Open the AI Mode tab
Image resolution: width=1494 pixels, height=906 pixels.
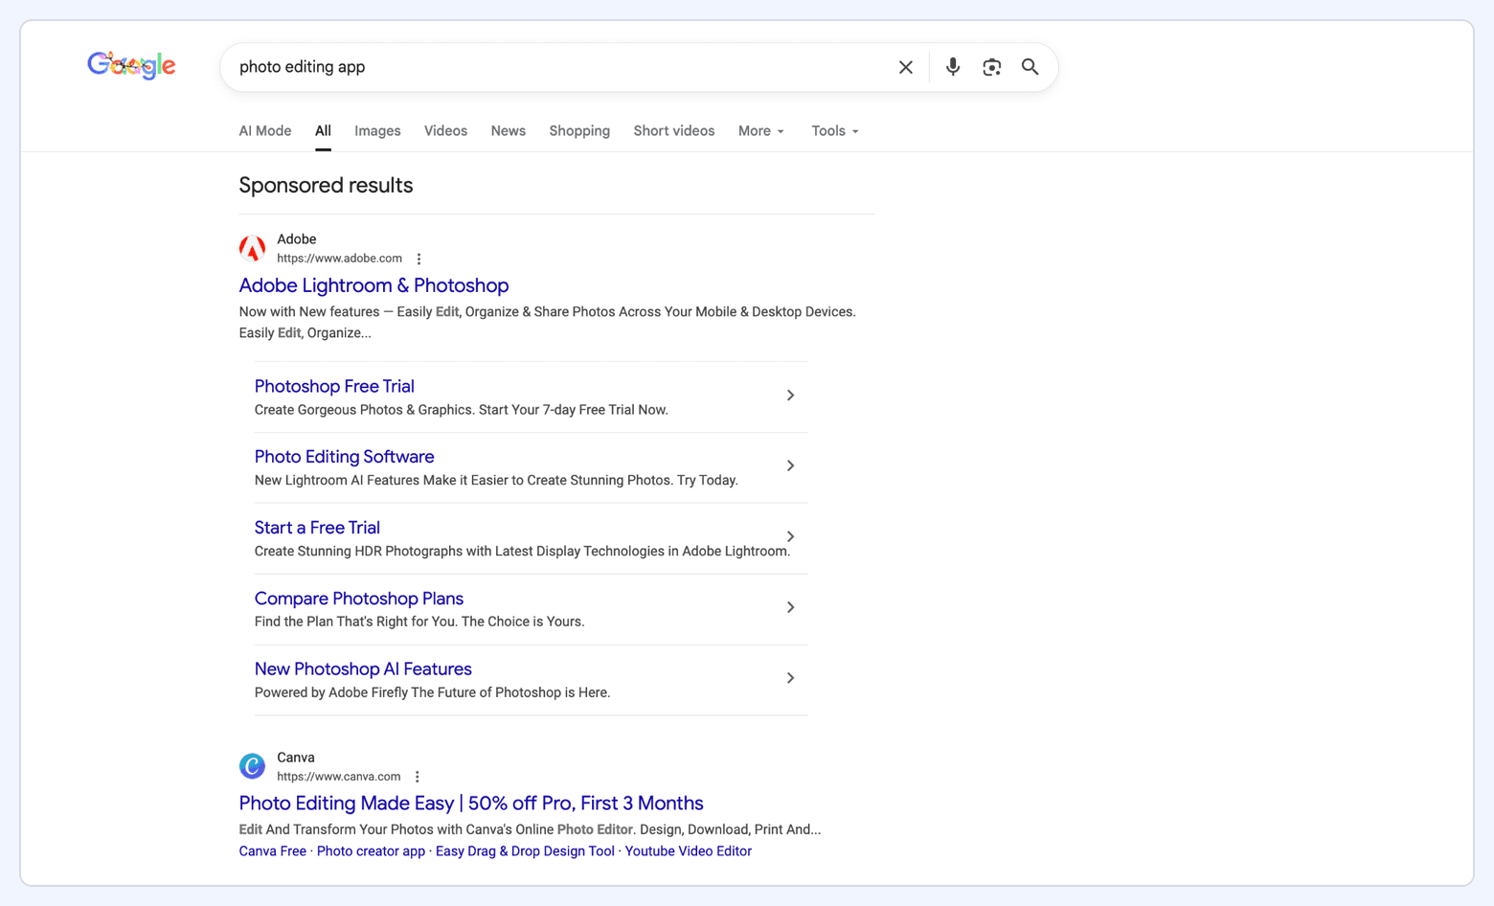(264, 130)
